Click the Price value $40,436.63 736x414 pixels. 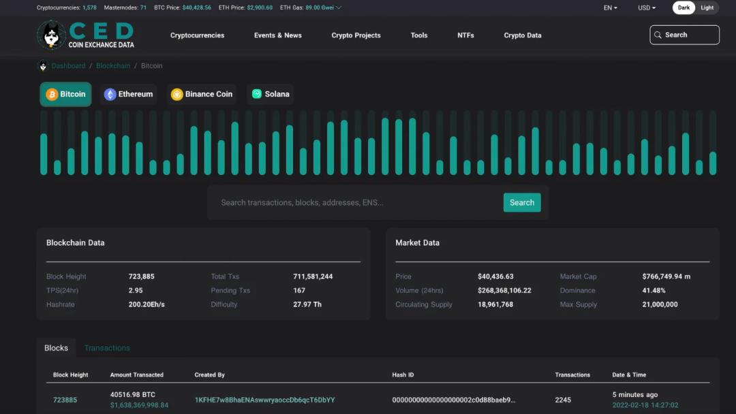click(495, 276)
